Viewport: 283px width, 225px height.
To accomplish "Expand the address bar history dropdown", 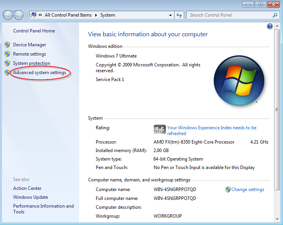I will tap(171, 15).
